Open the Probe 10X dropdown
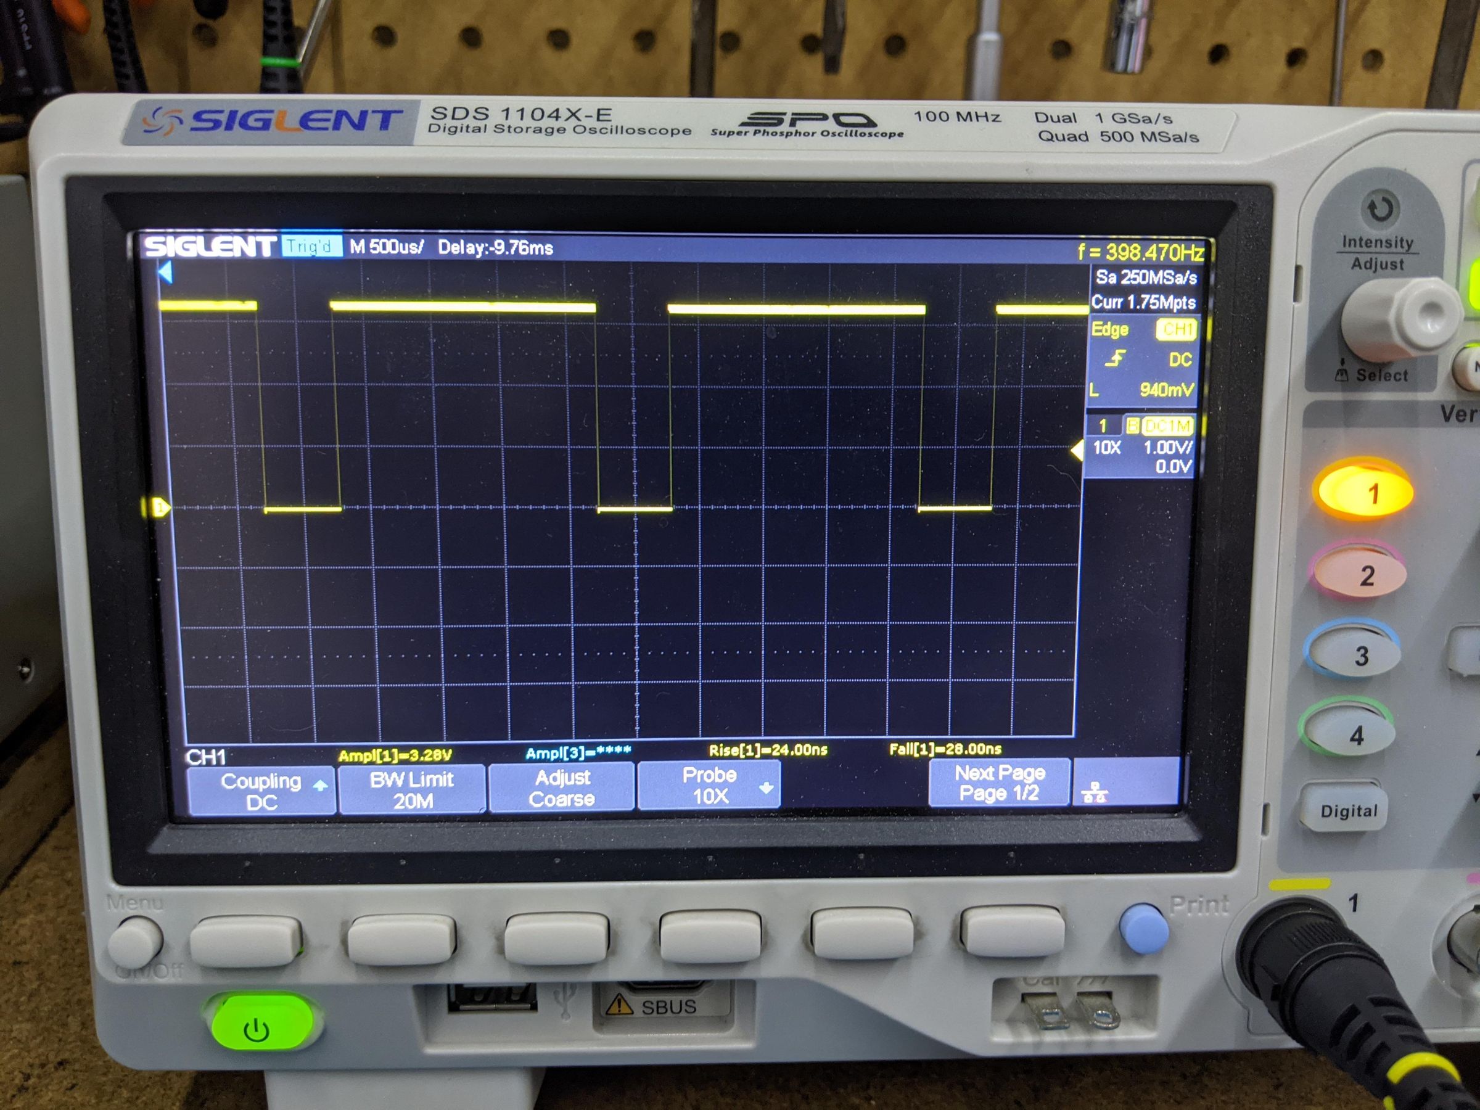Viewport: 1480px width, 1110px height. [x=709, y=786]
